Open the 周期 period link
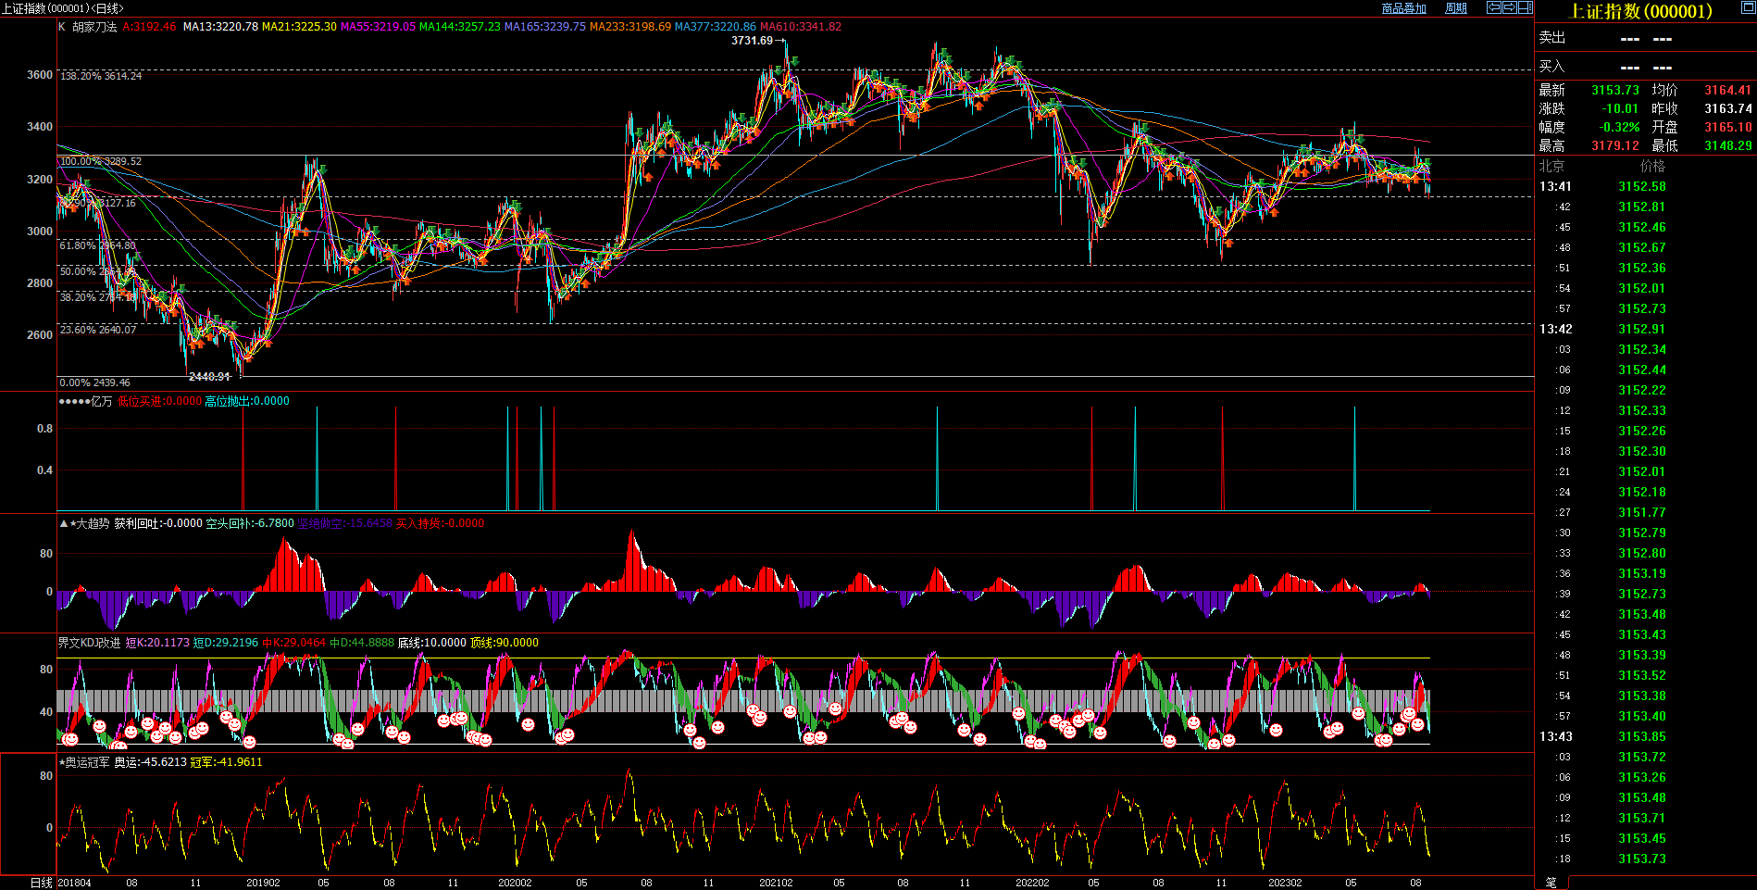The height and width of the screenshot is (890, 1757). click(x=1456, y=8)
